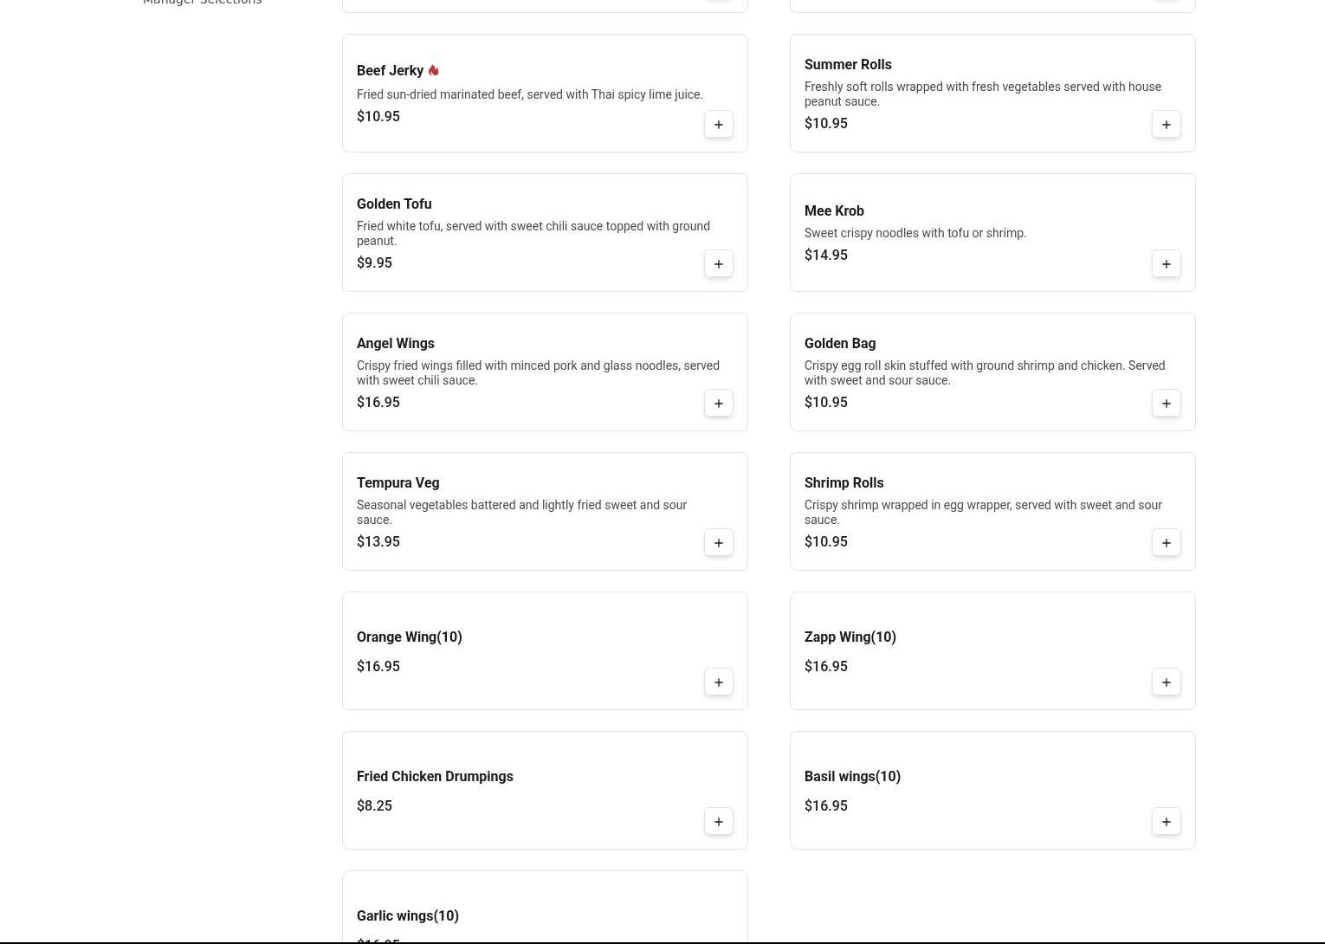Add Angel Wings with plus button
This screenshot has width=1325, height=944.
point(718,404)
